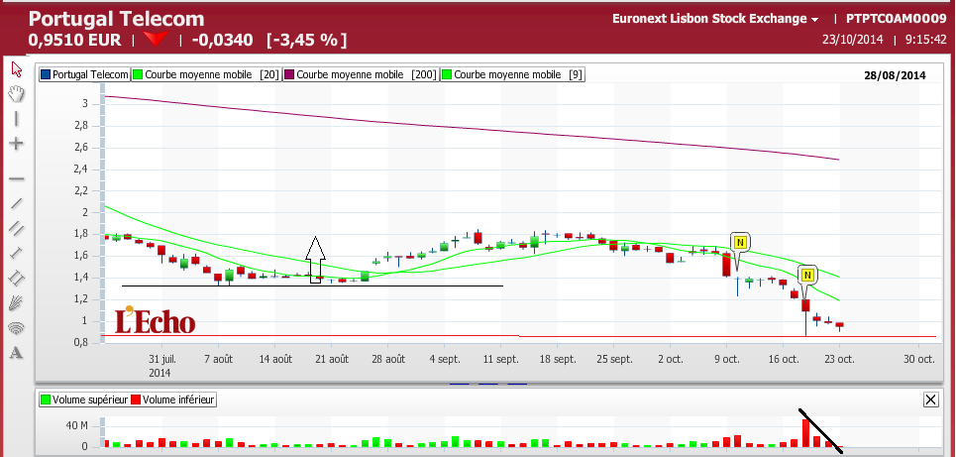Activate the hand pan tool

click(x=17, y=94)
